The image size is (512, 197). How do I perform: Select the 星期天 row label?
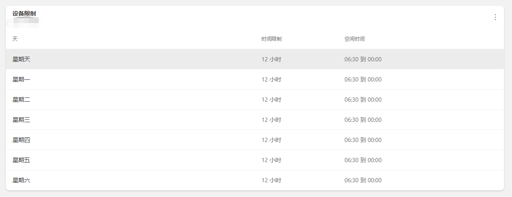(21, 59)
